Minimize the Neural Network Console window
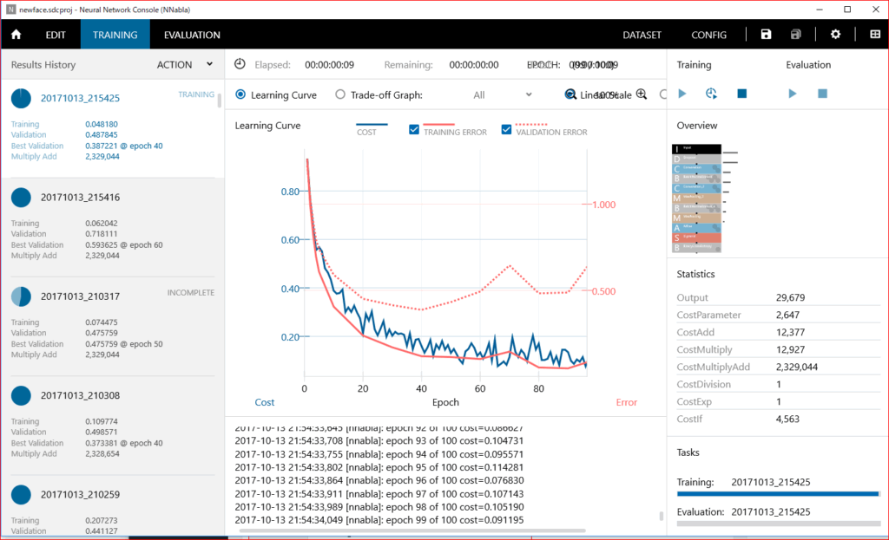Screen dimensions: 889x540 click(x=820, y=10)
